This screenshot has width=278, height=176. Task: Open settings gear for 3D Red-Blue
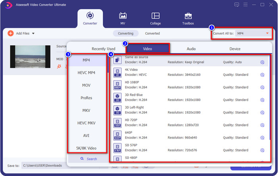pos(262,100)
